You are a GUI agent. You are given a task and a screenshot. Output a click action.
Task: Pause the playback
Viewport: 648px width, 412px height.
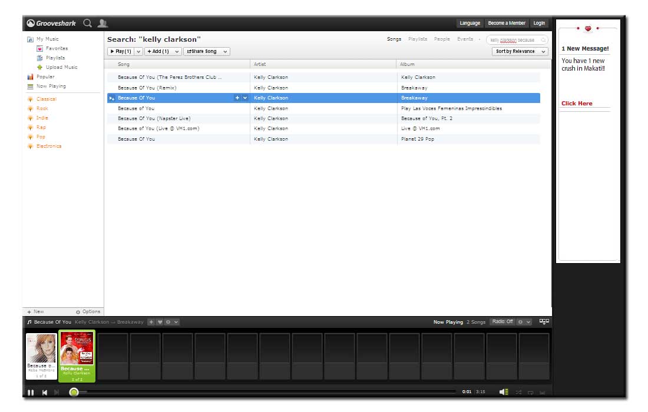pyautogui.click(x=31, y=393)
